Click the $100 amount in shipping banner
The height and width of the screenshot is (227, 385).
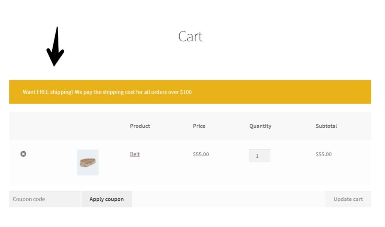pos(186,92)
